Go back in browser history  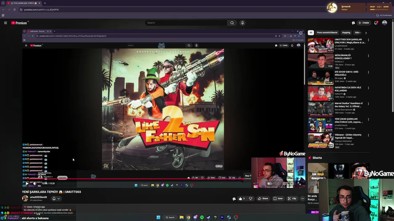click(x=3, y=10)
